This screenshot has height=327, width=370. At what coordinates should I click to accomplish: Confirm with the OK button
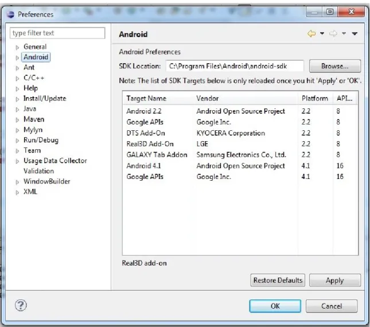pos(275,306)
